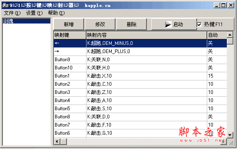This screenshot has width=237, height=149.
Task: Click the vertical scrollbar down arrow
Action: pyautogui.click(x=230, y=135)
